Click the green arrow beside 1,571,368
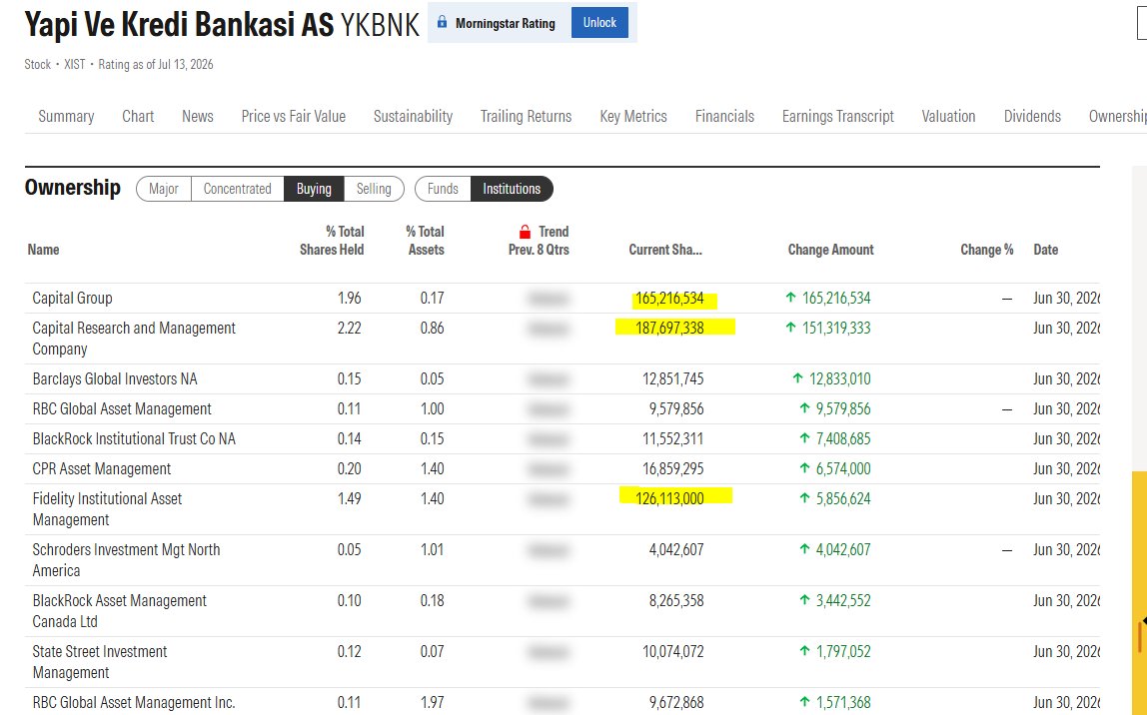This screenshot has height=715, width=1147. click(x=804, y=702)
